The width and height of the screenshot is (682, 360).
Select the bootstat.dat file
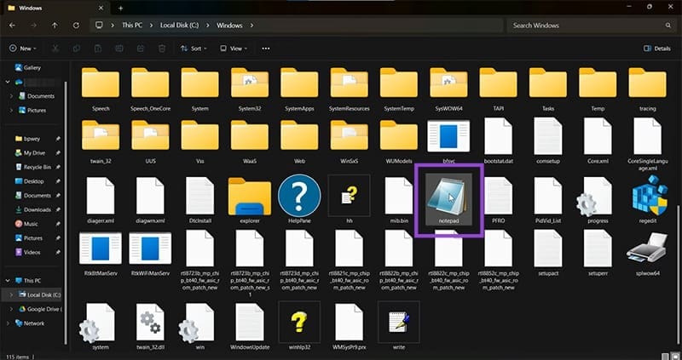click(x=499, y=136)
